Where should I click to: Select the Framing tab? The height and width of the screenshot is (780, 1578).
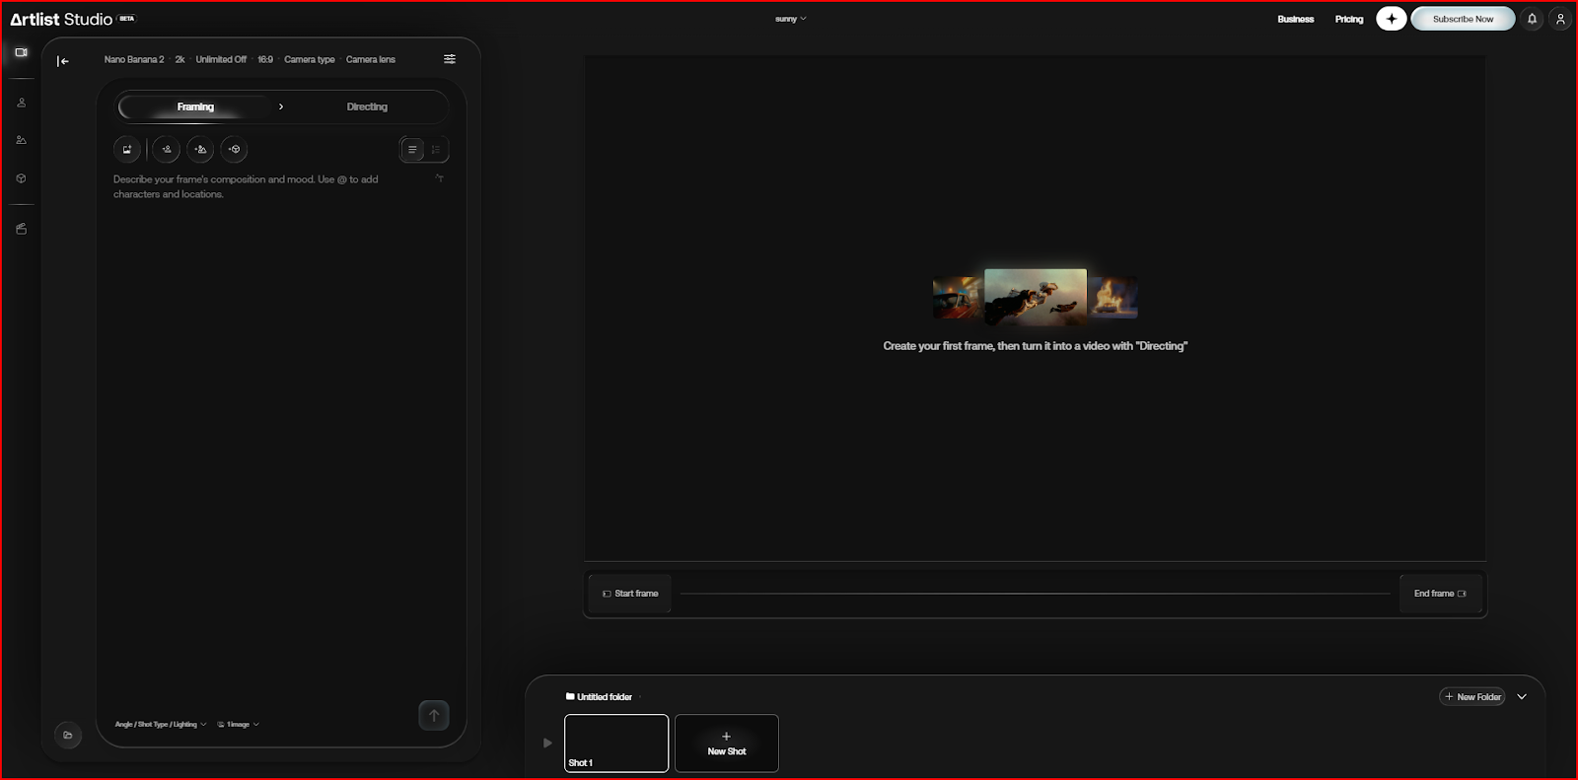click(195, 106)
